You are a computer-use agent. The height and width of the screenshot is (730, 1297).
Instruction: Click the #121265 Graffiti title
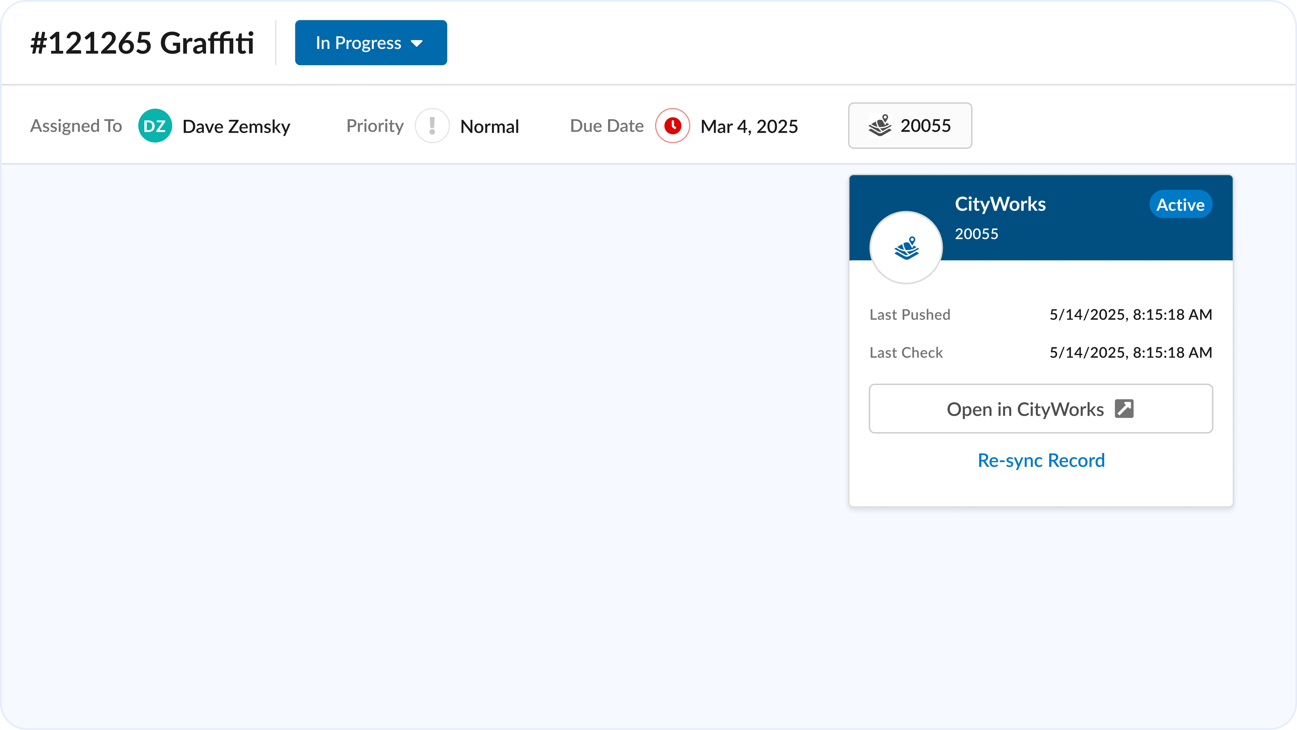click(x=142, y=43)
